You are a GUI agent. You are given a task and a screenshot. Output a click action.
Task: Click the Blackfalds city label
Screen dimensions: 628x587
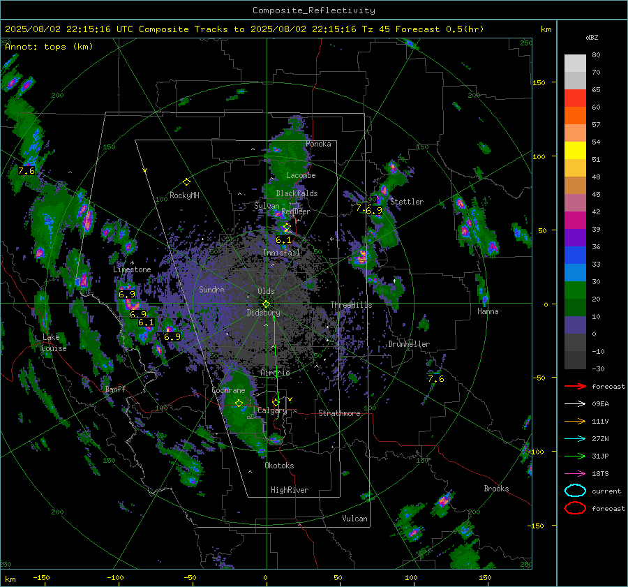[297, 193]
